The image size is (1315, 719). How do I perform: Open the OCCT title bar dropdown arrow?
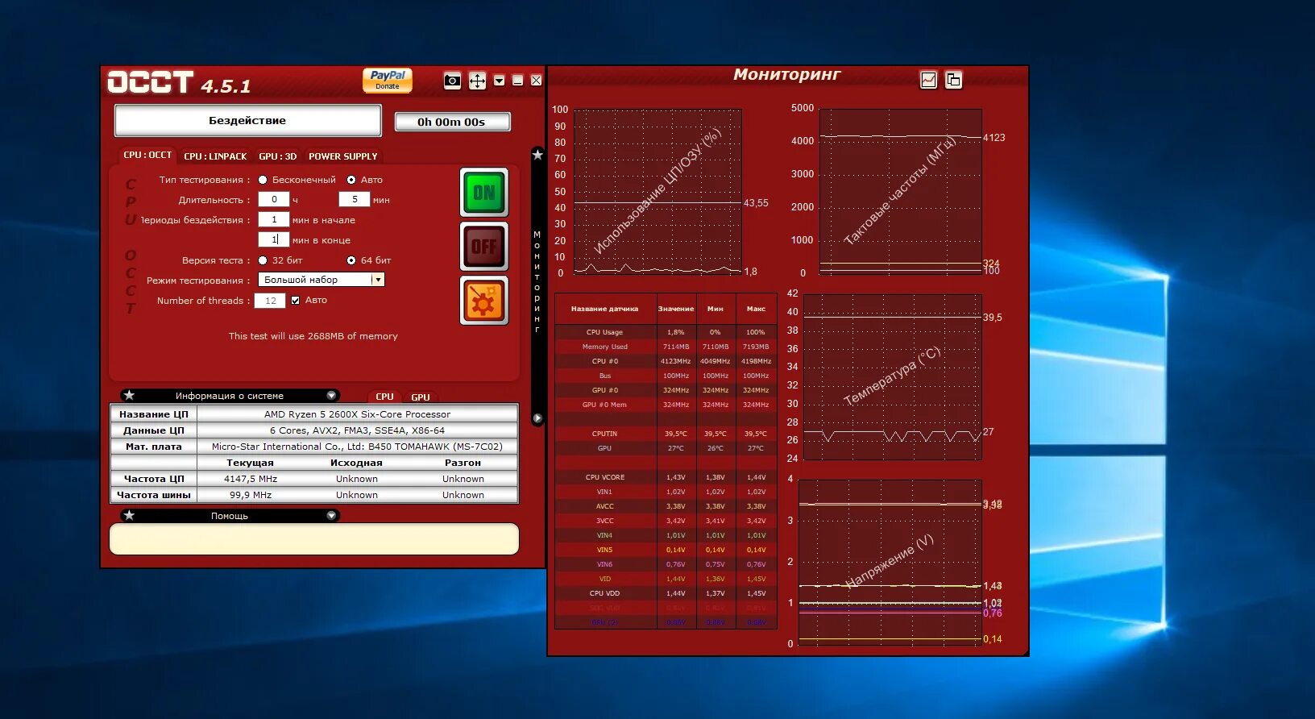(500, 81)
